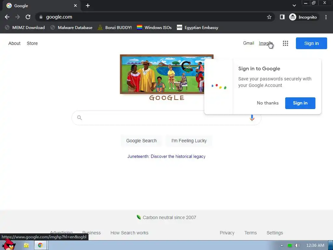Open the Malware Database bookmark
This screenshot has width=333, height=250.
71,27
